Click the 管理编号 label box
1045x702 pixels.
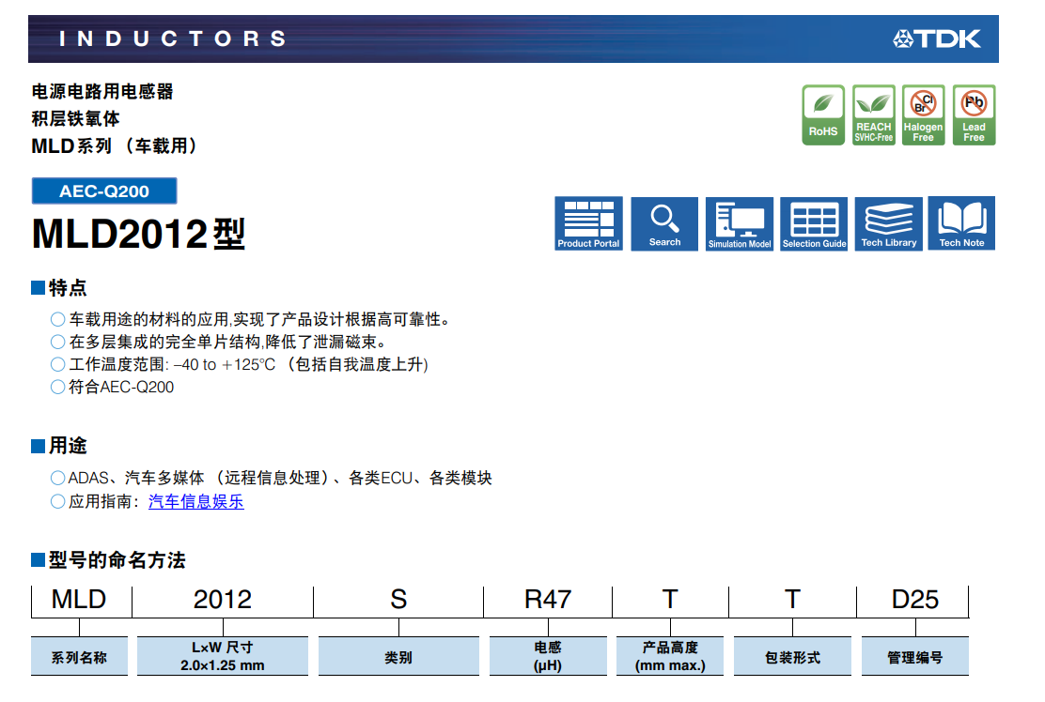click(x=915, y=656)
